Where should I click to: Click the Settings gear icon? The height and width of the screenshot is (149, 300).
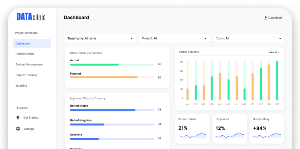pos(18,129)
